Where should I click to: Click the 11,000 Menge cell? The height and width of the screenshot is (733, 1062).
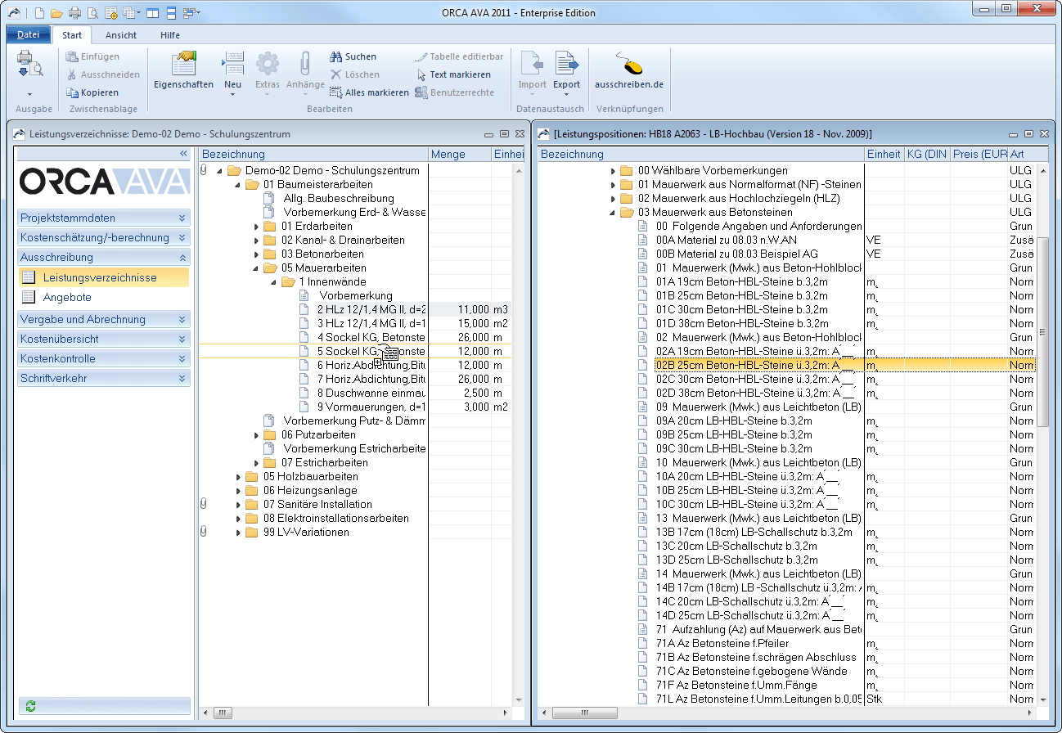(x=460, y=309)
